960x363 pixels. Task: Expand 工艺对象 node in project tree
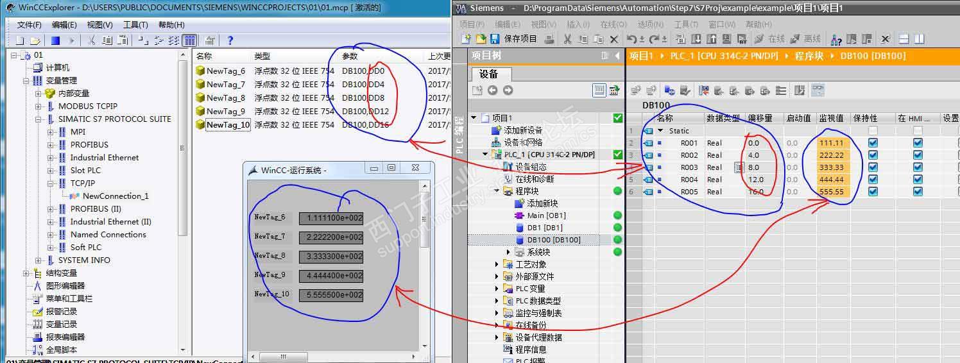(497, 264)
